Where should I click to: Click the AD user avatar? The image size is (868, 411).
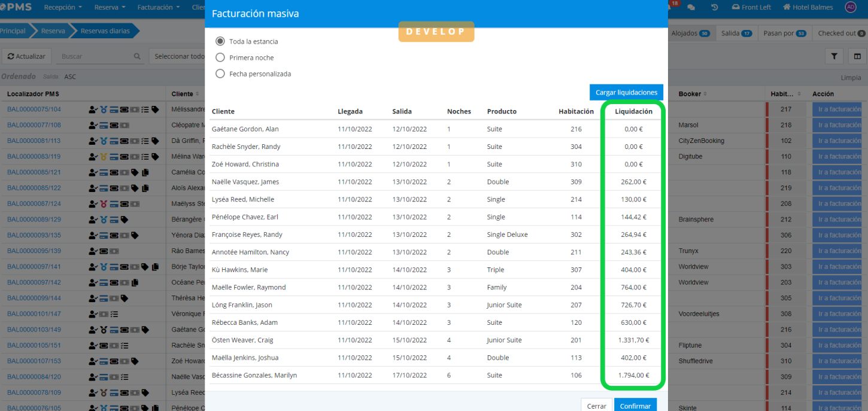[x=851, y=7]
